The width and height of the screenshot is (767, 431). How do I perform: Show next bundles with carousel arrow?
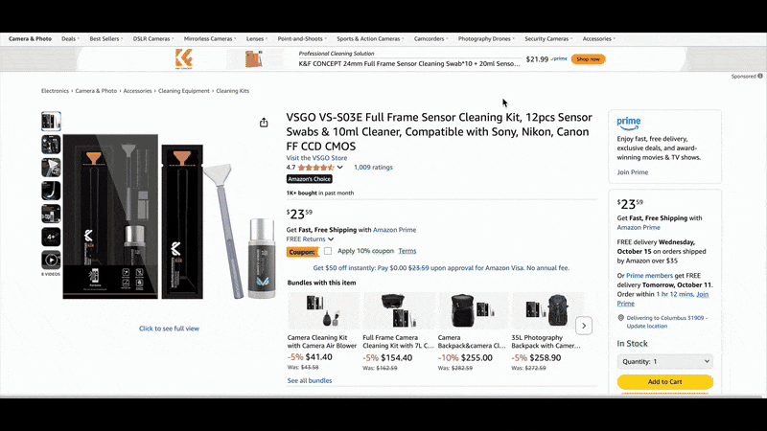tap(584, 326)
